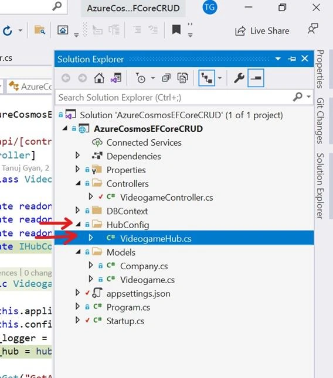Image resolution: width=333 pixels, height=378 pixels.
Task: Click the Solution Explorer Home icon
Action: (99, 78)
